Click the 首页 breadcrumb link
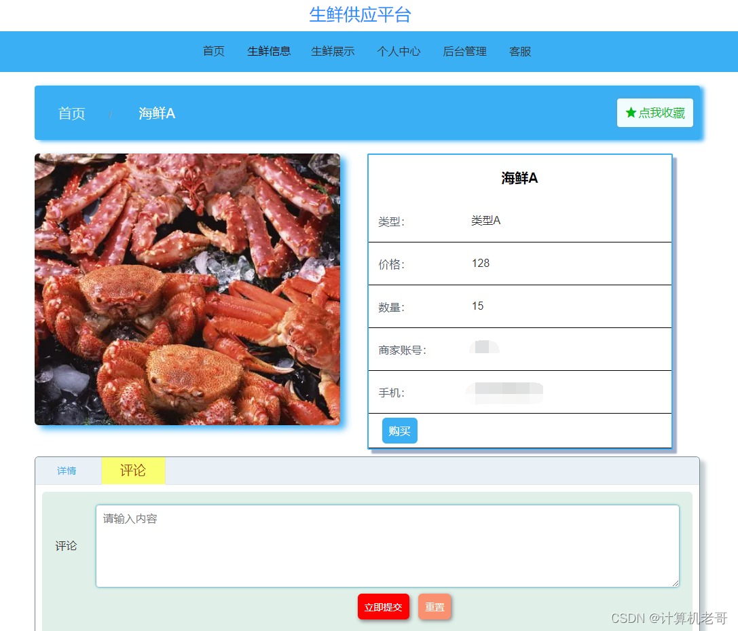The height and width of the screenshot is (631, 738). [72, 113]
